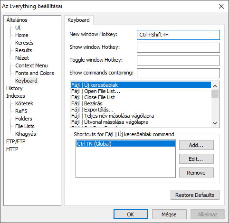
Task: Close the Everything settings dialog
Action: (221, 6)
